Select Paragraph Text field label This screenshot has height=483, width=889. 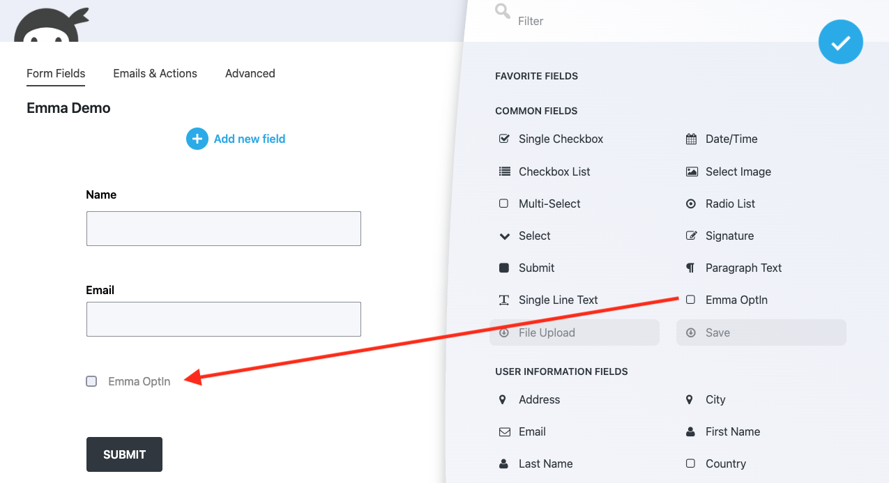point(744,268)
